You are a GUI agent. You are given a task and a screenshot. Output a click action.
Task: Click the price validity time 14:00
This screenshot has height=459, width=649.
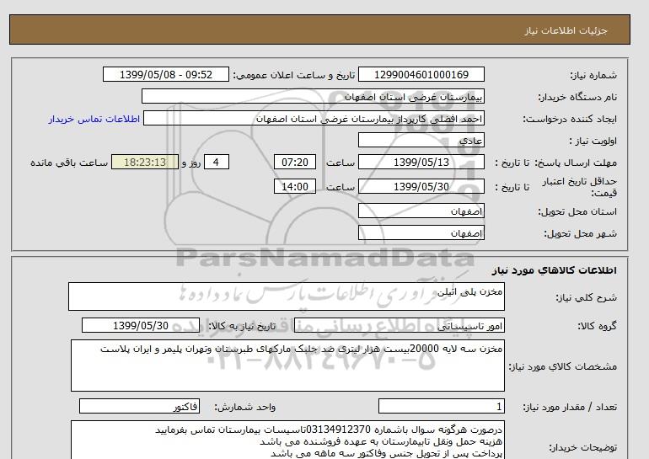[x=295, y=186]
